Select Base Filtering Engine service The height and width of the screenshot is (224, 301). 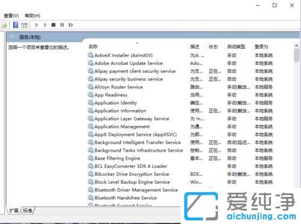coord(117,158)
